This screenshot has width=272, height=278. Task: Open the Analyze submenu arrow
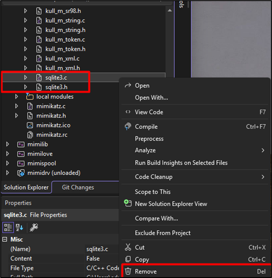pyautogui.click(x=263, y=150)
